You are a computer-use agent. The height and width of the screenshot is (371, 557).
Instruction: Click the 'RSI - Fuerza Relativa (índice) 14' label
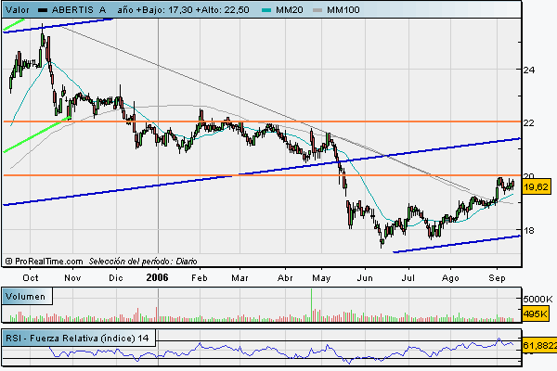(x=77, y=338)
